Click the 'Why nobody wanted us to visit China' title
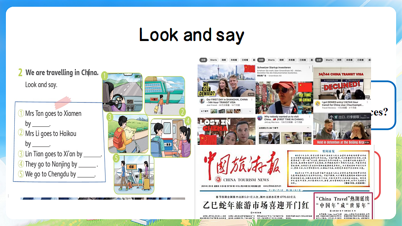Viewport: 402px width, 226px height. pos(283,118)
